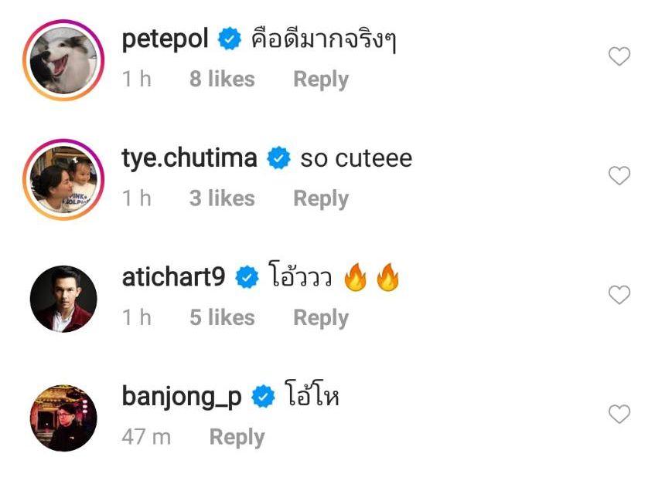This screenshot has width=672, height=484.
Task: Tap heart icon on tye.chutima's comment
Action: point(619,176)
